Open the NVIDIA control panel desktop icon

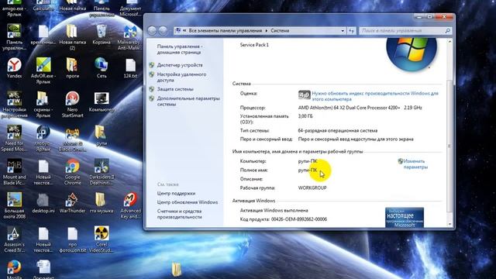[14, 36]
